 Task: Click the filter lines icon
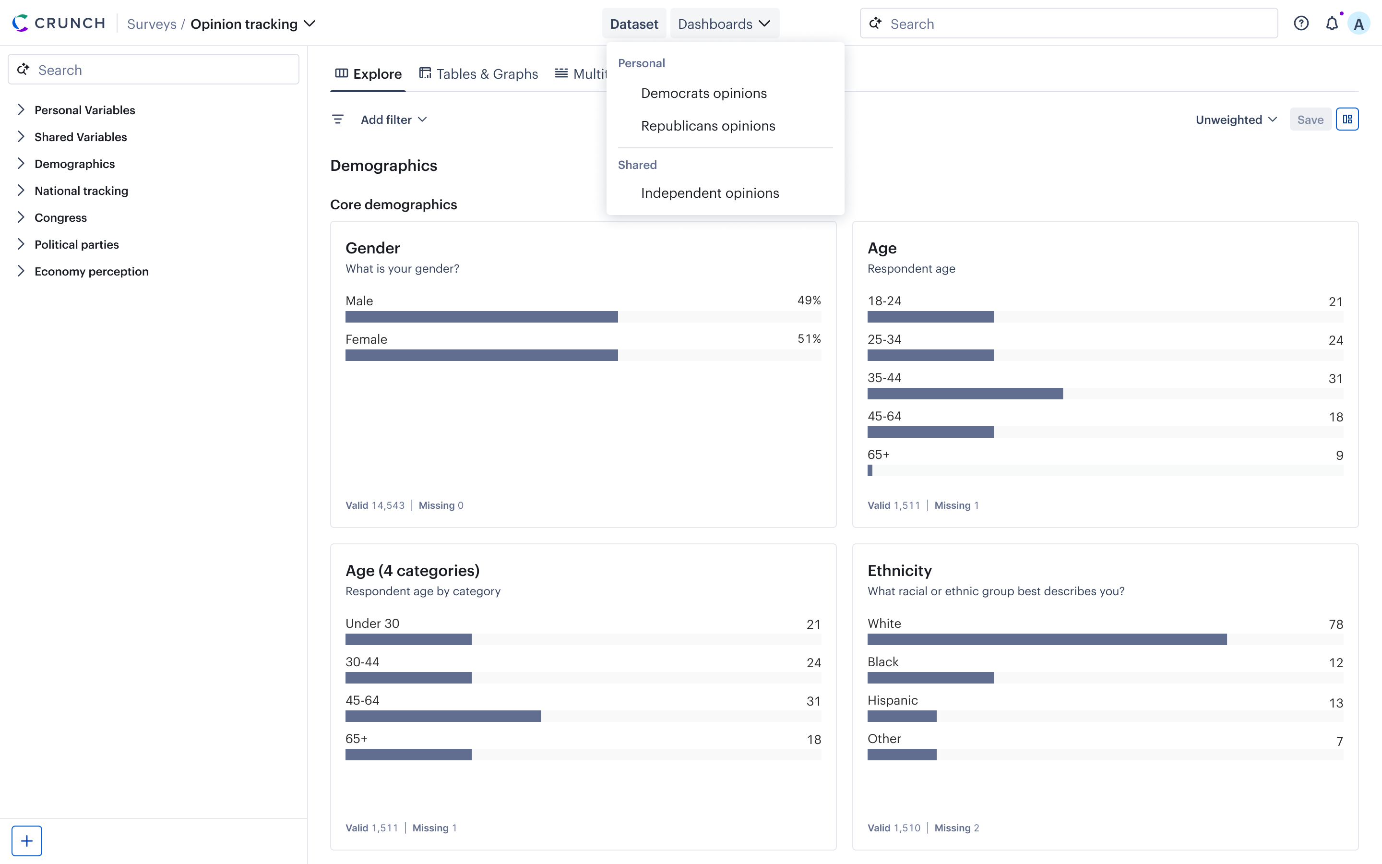pyautogui.click(x=337, y=120)
